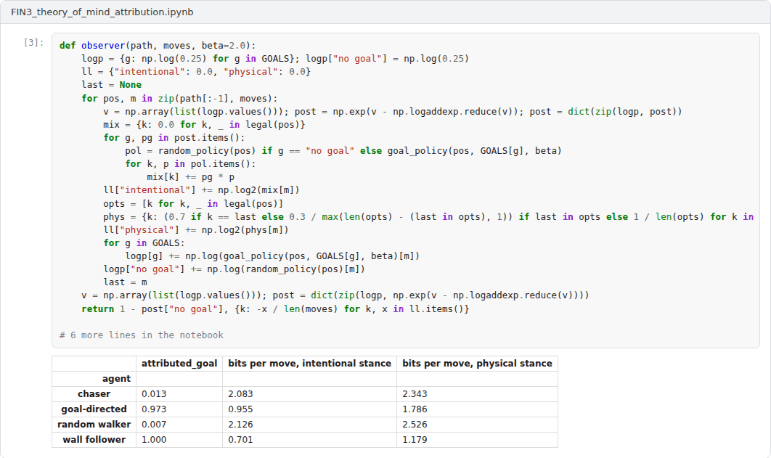This screenshot has height=458, width=771.
Task: Click the logp["no goal"] += np.log line
Action: click(x=234, y=269)
